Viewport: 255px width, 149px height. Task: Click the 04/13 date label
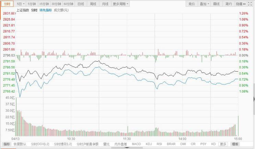point(15,139)
